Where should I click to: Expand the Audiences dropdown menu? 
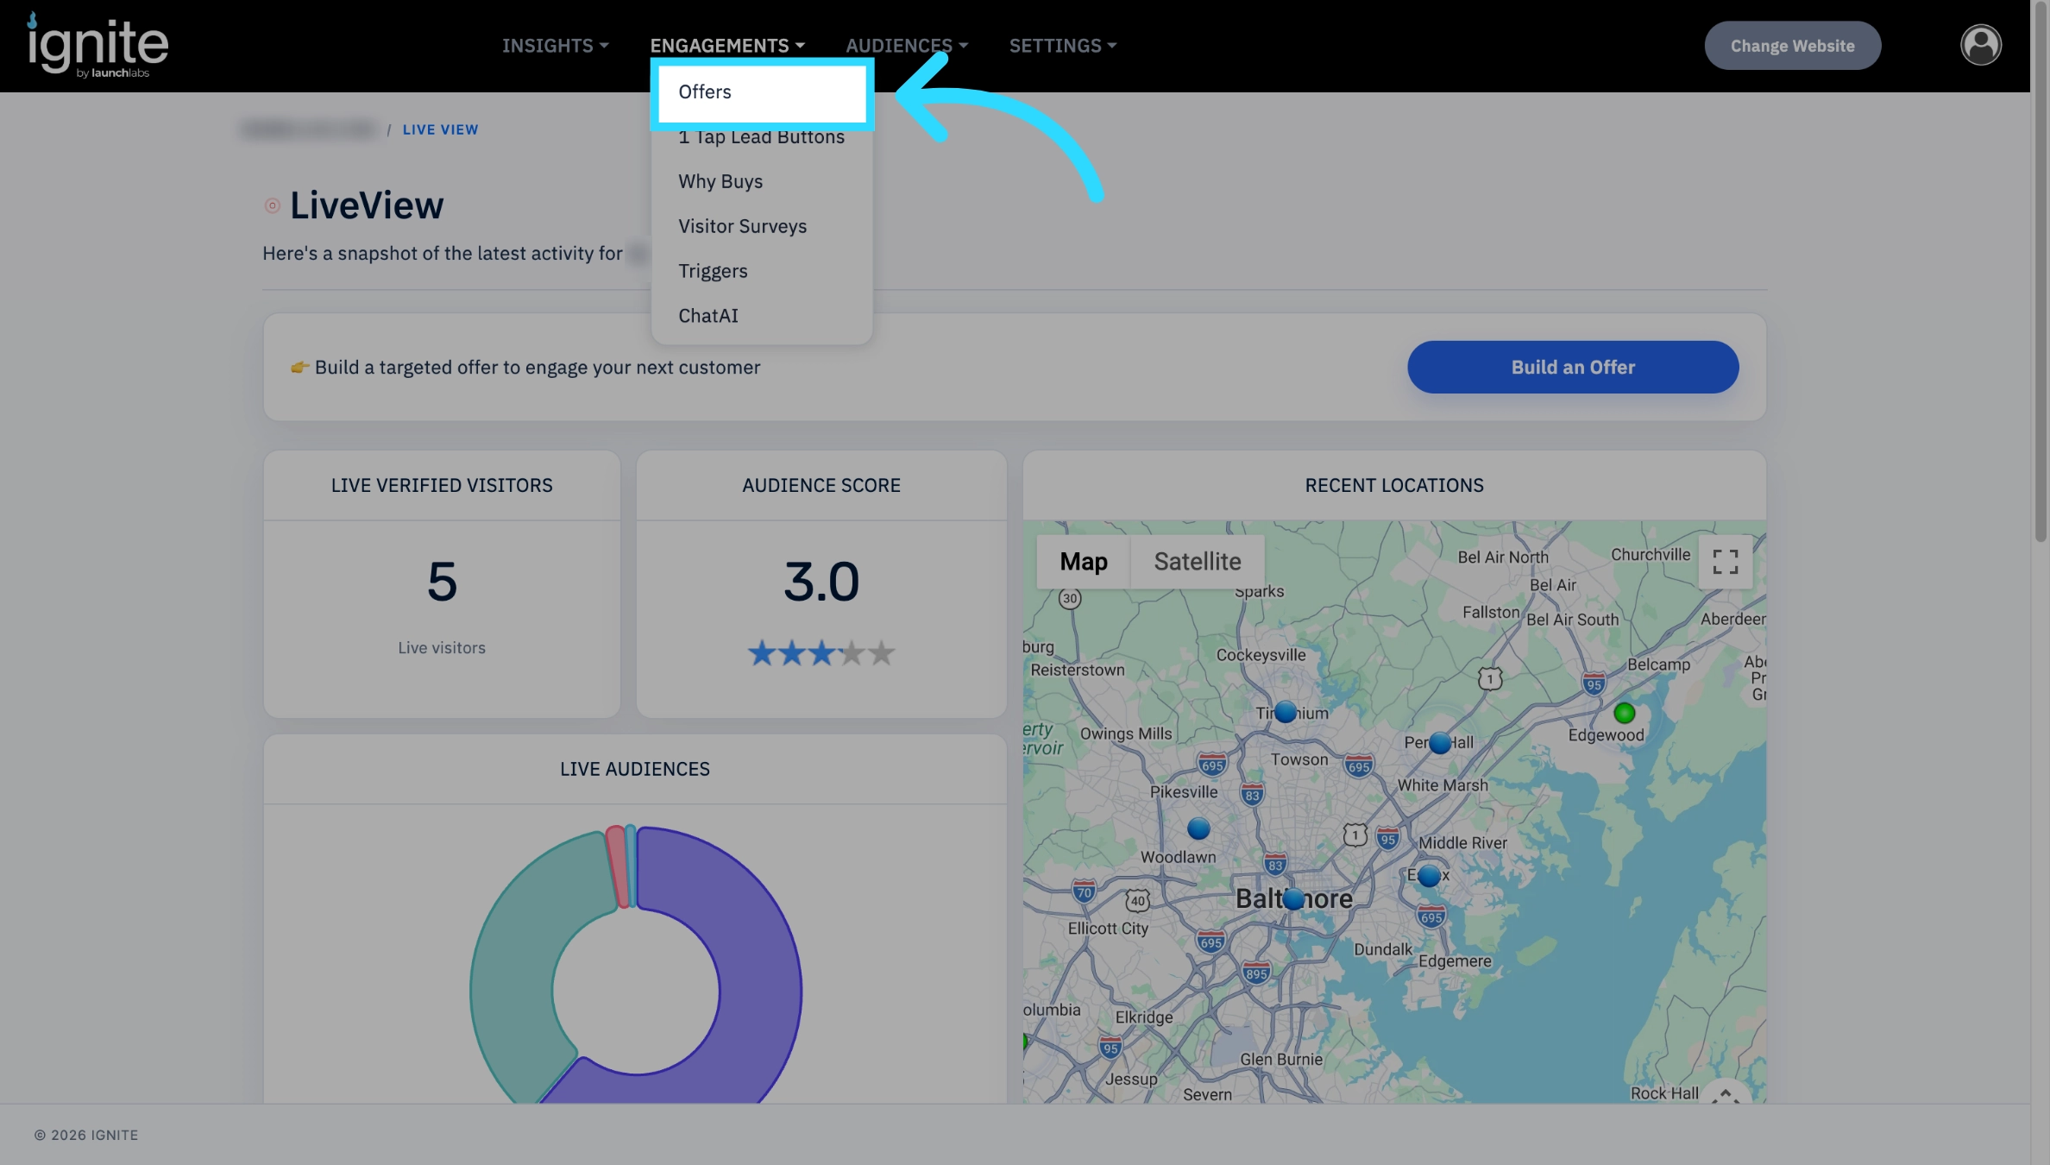(x=906, y=46)
